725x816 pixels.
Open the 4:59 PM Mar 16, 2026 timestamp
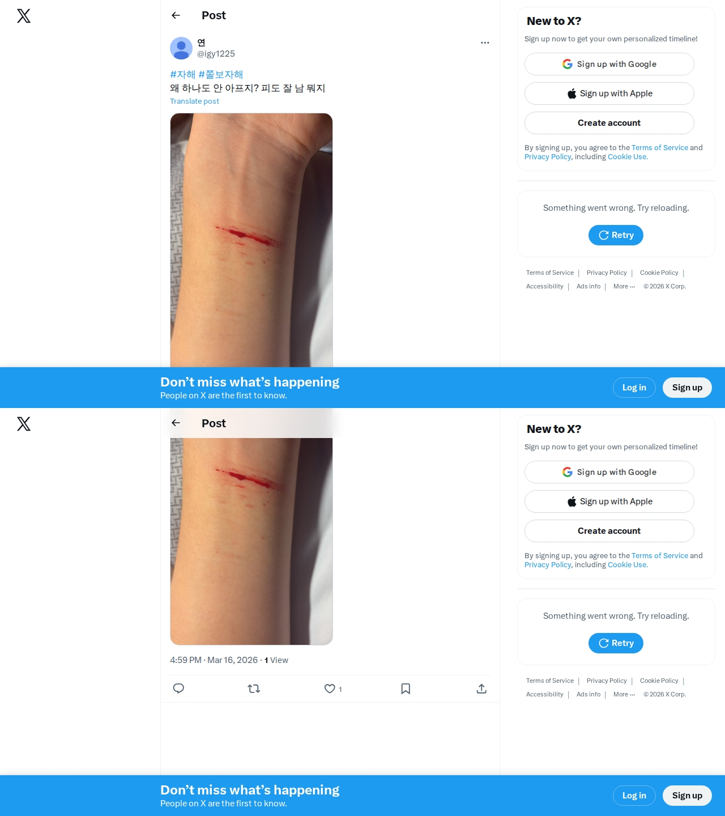pyautogui.click(x=214, y=660)
